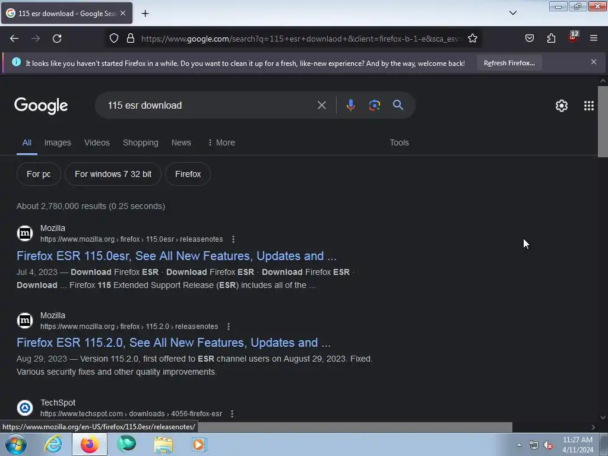Viewport: 608px width, 456px height.
Task: Click the site security padlock icon
Action: pos(131,39)
